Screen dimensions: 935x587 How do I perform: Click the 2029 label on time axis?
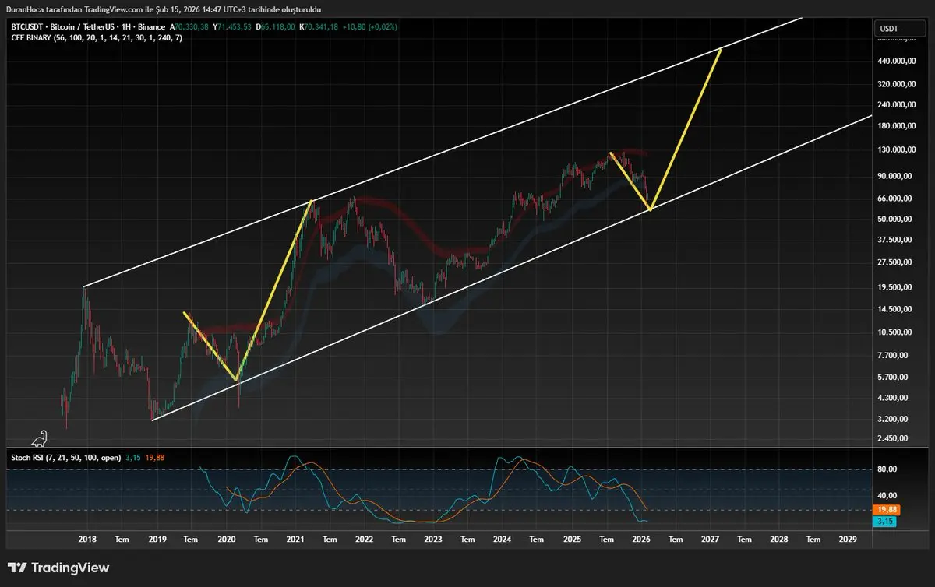tap(848, 539)
